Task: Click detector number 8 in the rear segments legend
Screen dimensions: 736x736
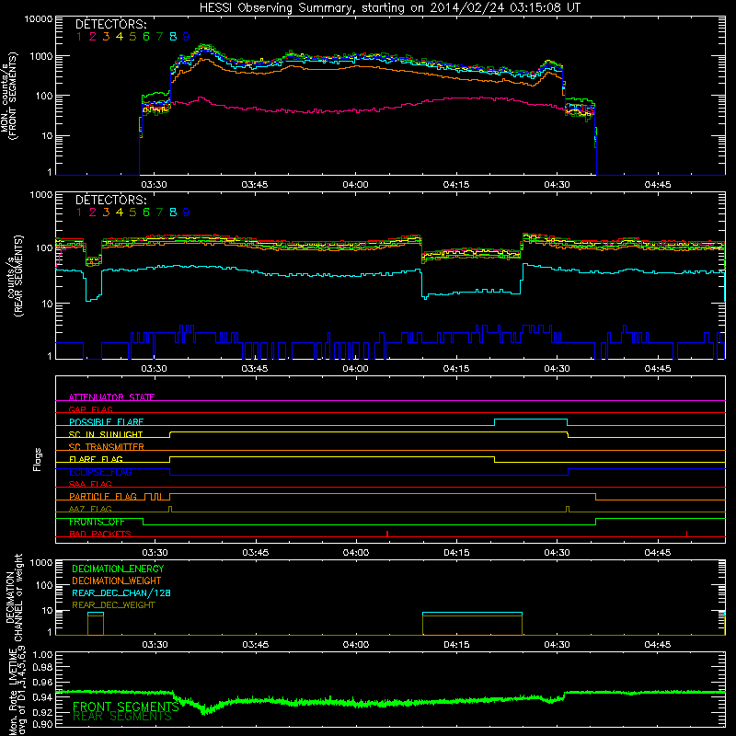Action: (x=173, y=213)
